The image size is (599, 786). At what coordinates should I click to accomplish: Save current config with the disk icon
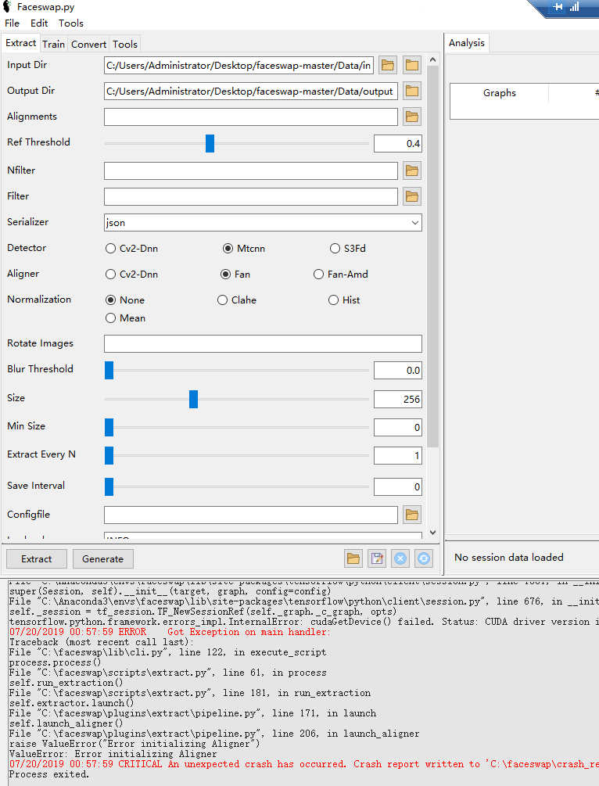(x=377, y=558)
